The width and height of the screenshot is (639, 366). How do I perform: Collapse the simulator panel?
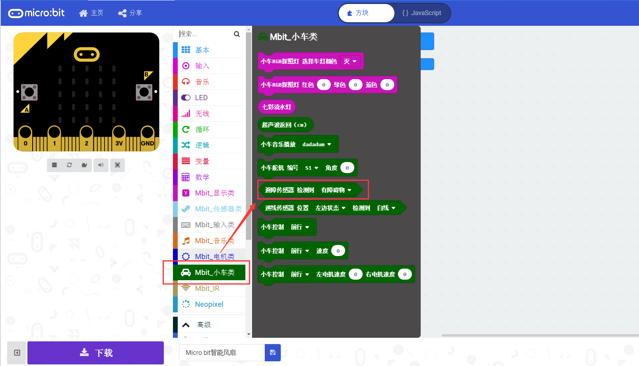coord(17,353)
